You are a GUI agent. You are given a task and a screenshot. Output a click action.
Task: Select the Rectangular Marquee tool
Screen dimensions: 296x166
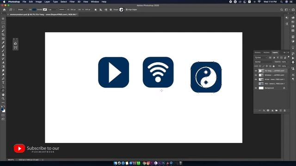click(x=3, y=23)
